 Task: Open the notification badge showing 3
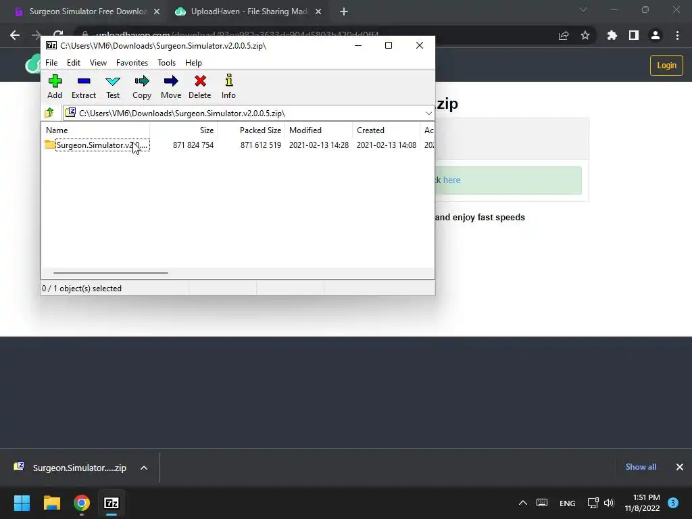point(673,503)
